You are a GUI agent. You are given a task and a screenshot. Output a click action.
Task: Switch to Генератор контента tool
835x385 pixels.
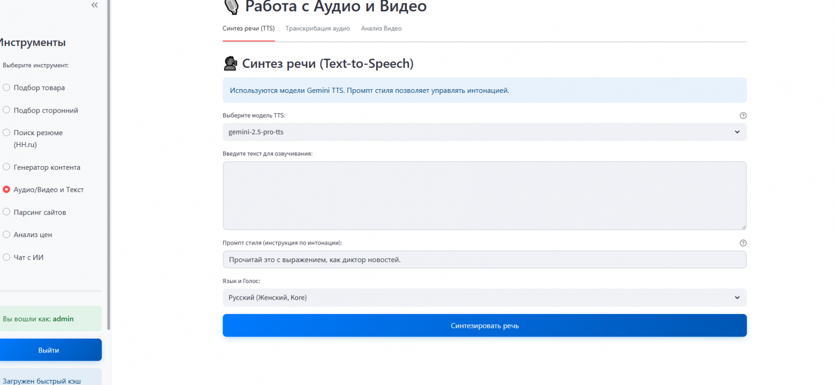point(7,167)
